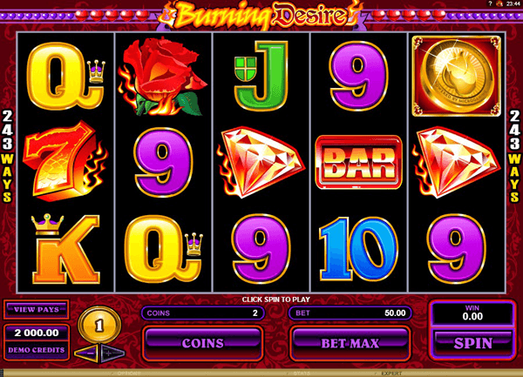Screen dimensions: 523x377
Task: Open the Options menu in bottom bar
Action: (x=129, y=374)
